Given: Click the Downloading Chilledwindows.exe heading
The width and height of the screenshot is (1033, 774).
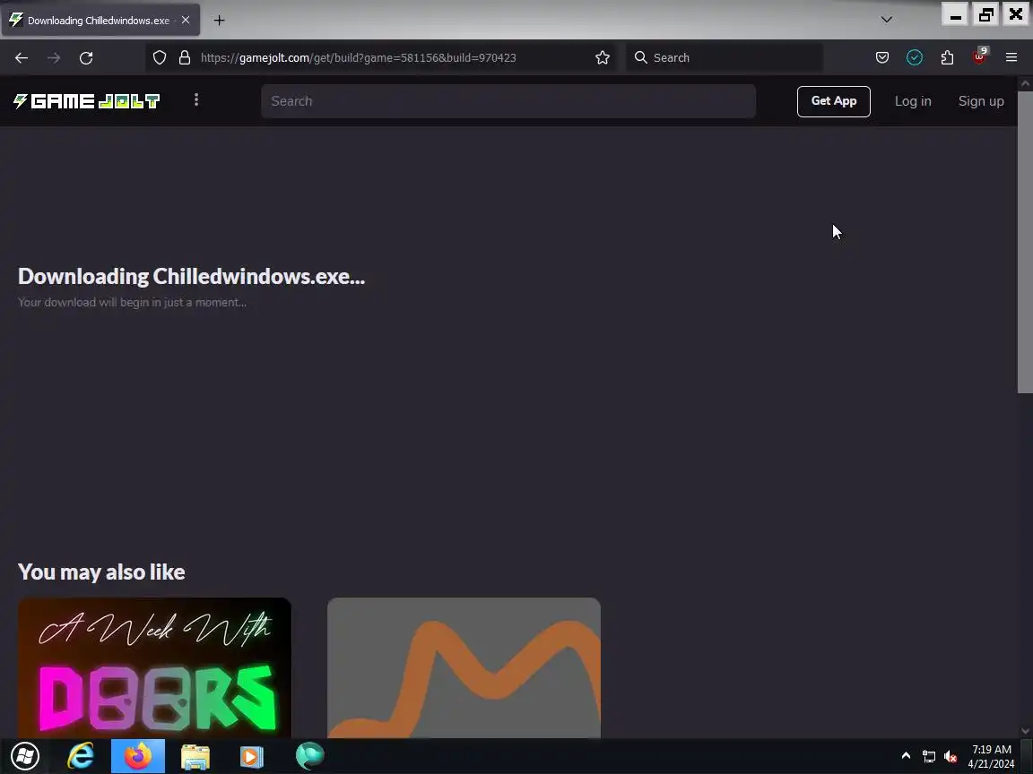Looking at the screenshot, I should pyautogui.click(x=191, y=277).
